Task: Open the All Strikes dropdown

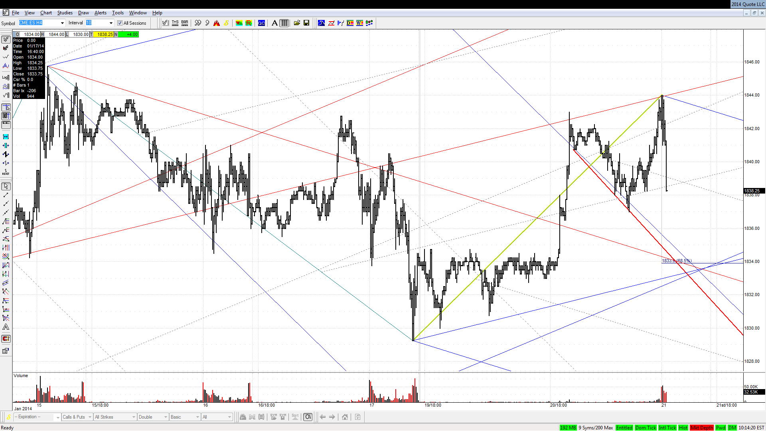Action: (115, 417)
